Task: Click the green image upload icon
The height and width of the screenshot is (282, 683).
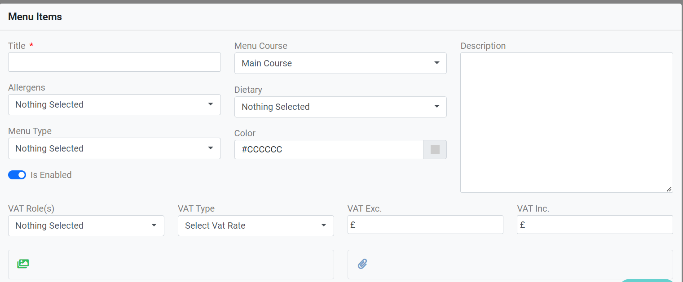Action: [23, 264]
